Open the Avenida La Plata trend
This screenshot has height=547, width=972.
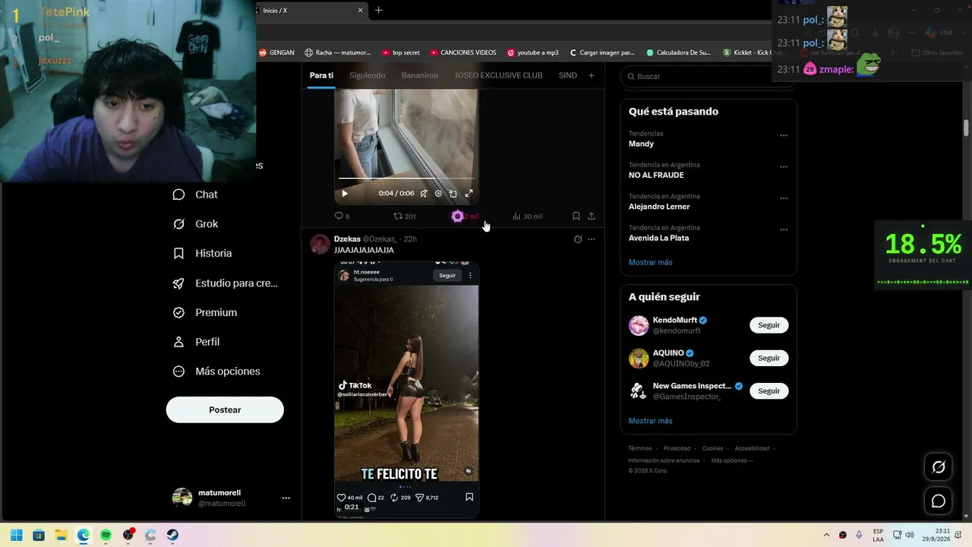coord(658,238)
